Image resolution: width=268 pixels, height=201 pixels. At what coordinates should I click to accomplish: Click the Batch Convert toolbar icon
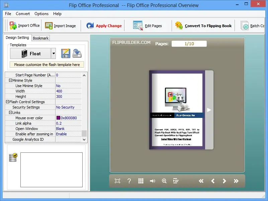245,26
